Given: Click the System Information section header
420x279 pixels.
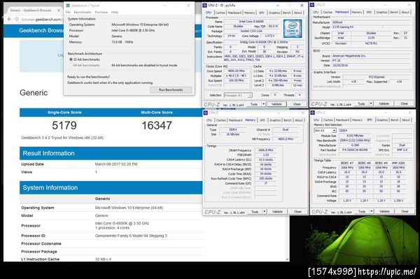Looking at the screenshot, I should click(x=111, y=187).
